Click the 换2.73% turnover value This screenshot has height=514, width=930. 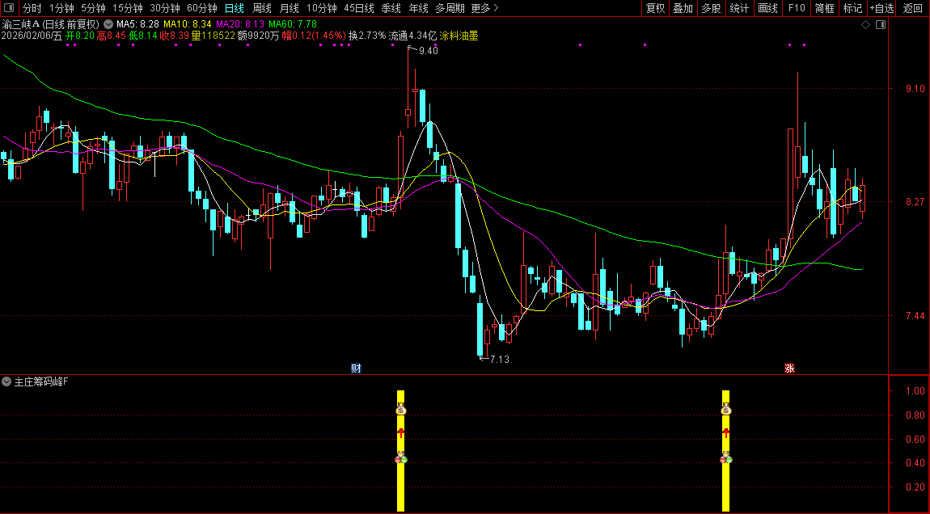pyautogui.click(x=367, y=36)
